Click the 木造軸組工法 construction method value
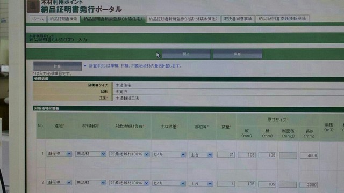 [x=127, y=98]
